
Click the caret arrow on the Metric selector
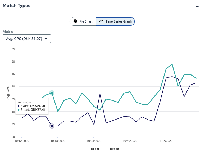tap(46, 39)
